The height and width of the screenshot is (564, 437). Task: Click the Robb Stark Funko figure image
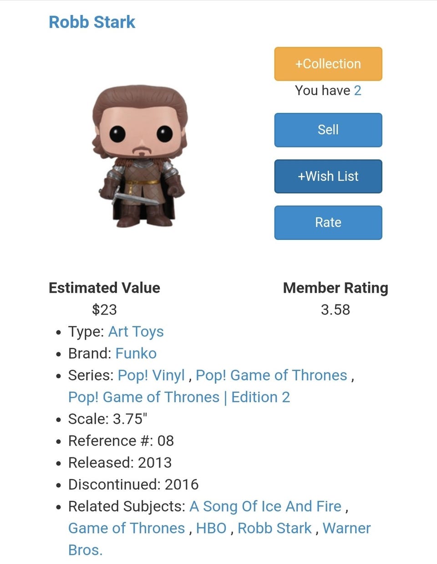139,156
